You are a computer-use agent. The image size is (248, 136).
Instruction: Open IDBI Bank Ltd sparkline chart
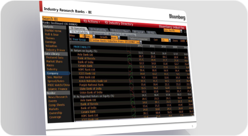coord(131,78)
